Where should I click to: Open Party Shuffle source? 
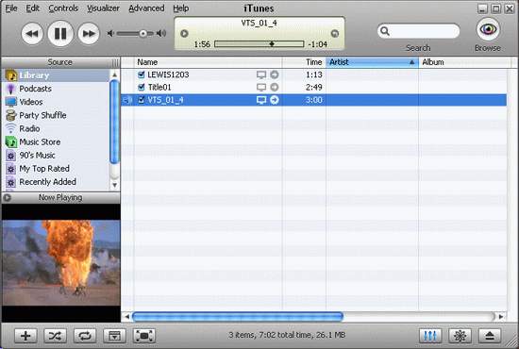(x=56, y=115)
